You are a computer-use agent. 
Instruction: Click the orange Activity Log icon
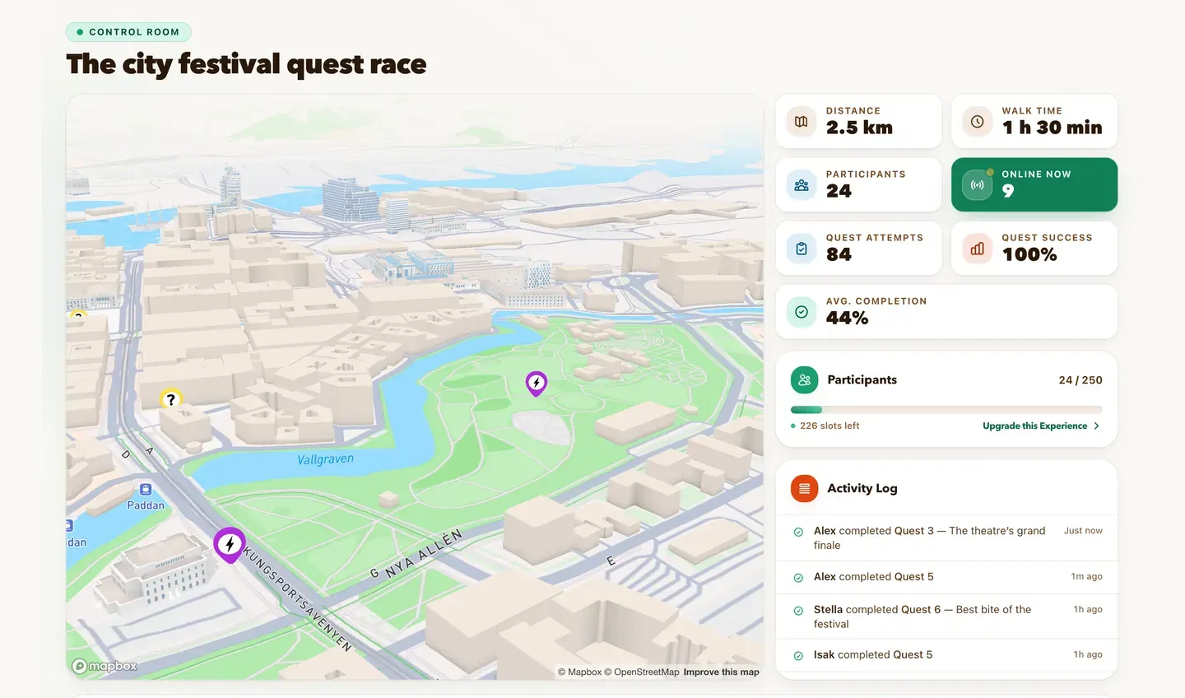pyautogui.click(x=804, y=489)
